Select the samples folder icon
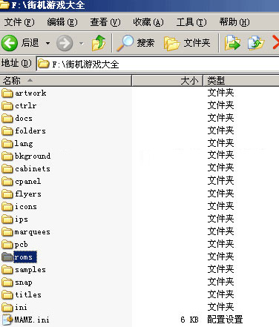 pyautogui.click(x=7, y=270)
